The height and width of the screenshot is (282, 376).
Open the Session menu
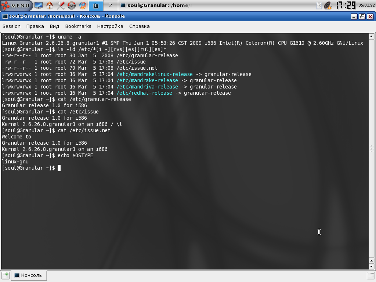coord(11,26)
